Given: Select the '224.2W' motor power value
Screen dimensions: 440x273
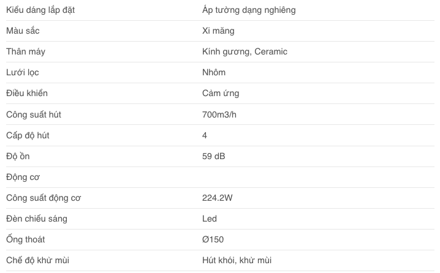Looking at the screenshot, I should point(217,198).
